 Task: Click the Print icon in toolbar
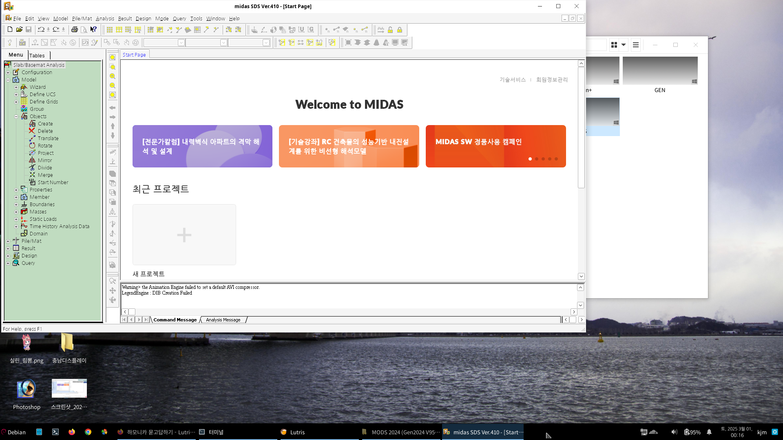coord(74,29)
